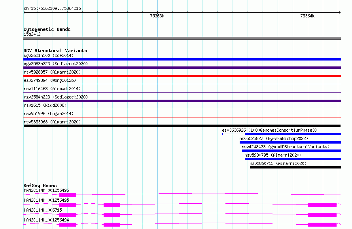Click the nsv5853968 (Almarri2020) black bar

pos(182,126)
